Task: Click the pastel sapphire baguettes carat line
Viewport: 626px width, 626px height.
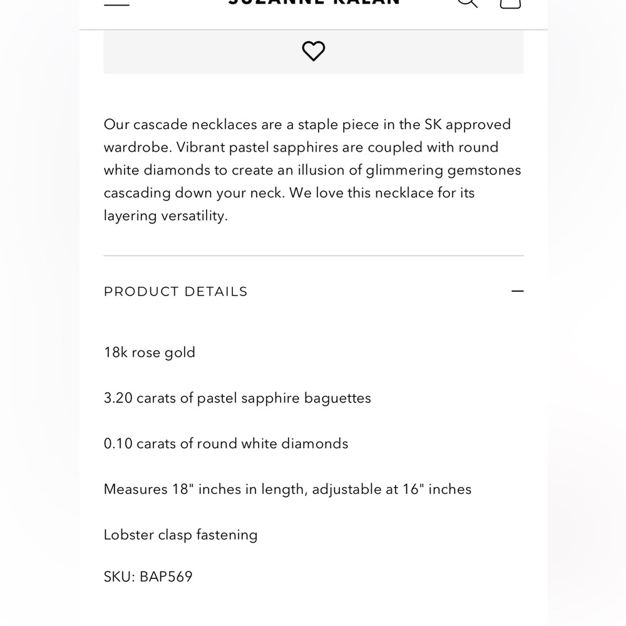Action: 237,398
